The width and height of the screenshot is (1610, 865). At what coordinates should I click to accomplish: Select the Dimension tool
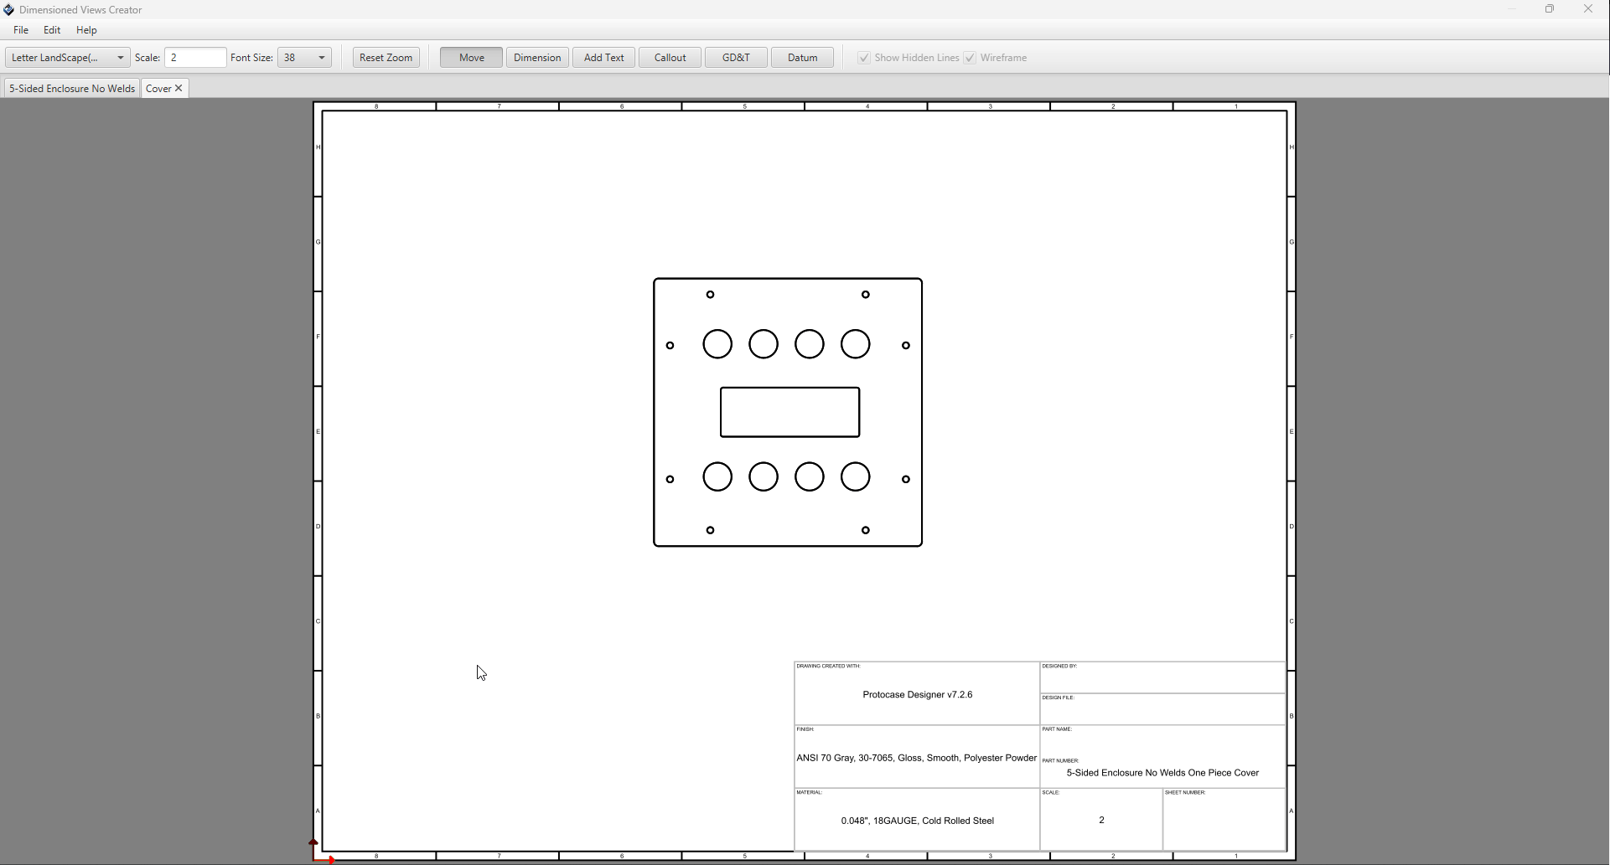(537, 58)
